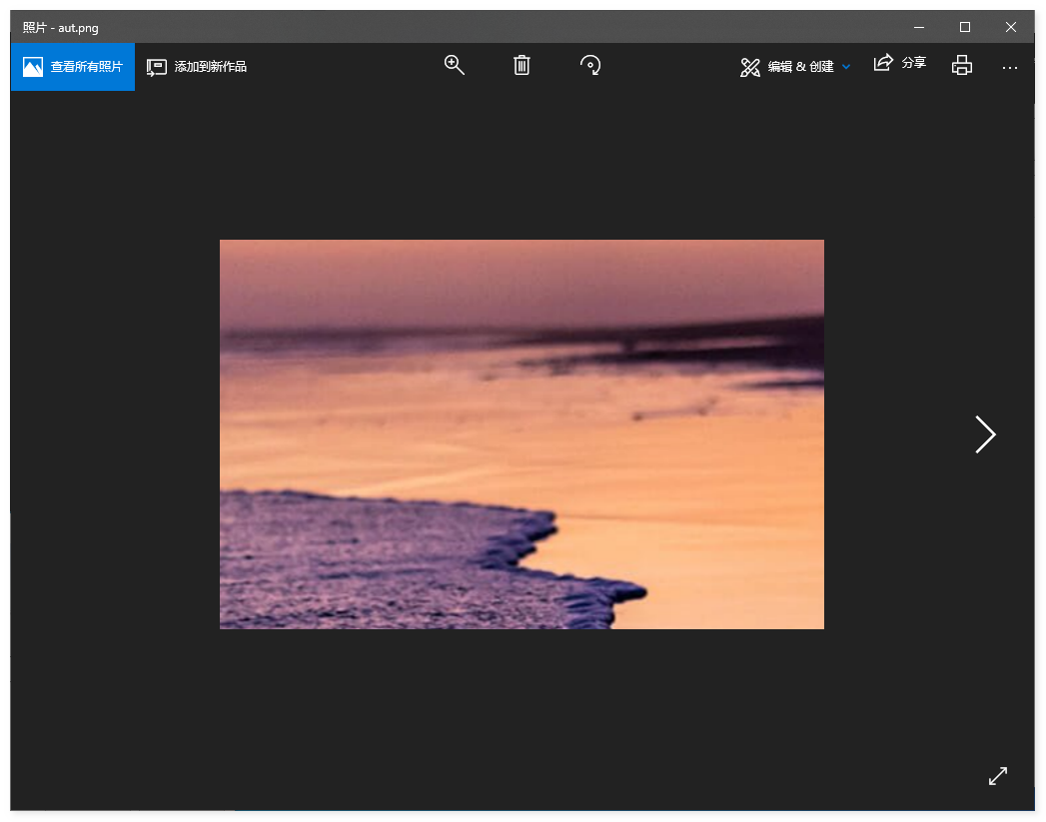
Task: Print the photo using printer icon
Action: coord(962,65)
